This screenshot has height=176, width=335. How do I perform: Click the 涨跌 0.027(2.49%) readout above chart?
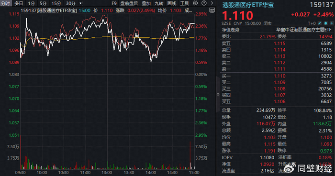[135, 10]
